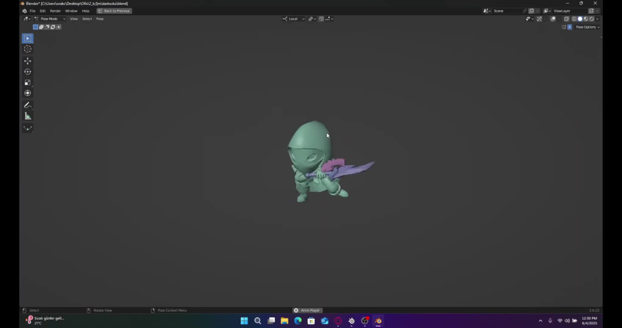
Task: Select the Annotate tool
Action: 28,105
